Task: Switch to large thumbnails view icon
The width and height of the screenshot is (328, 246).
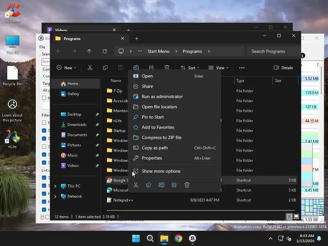Action: click(x=296, y=217)
